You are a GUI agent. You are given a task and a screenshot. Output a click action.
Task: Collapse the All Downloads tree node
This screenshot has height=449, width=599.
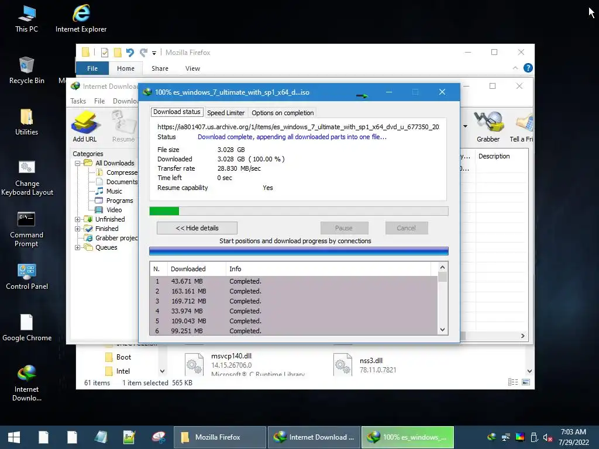(x=78, y=163)
